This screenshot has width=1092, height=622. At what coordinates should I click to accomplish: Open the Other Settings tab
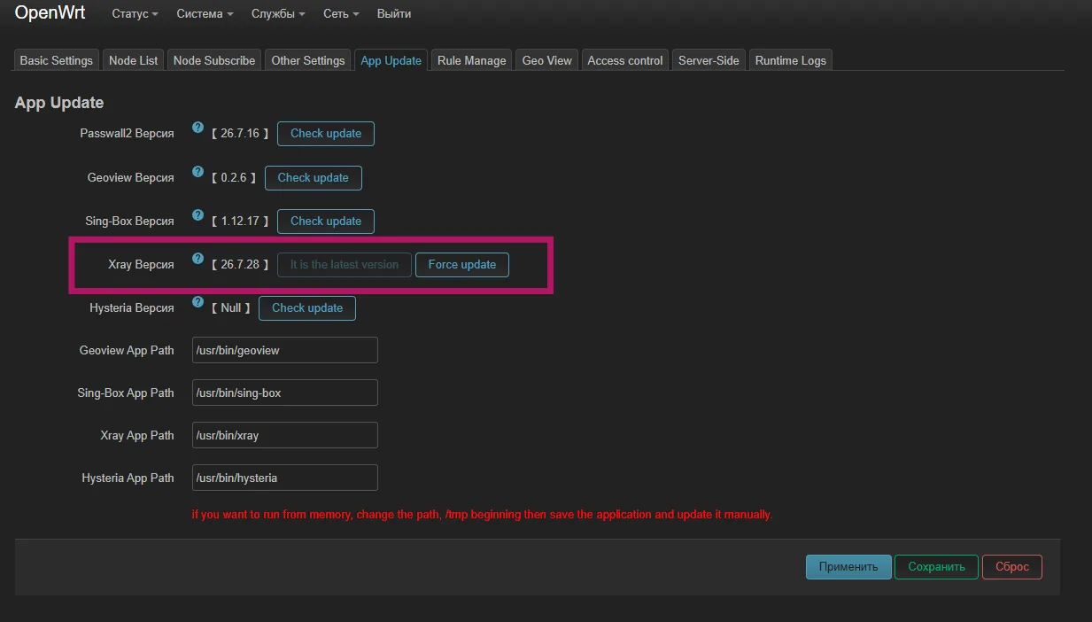(x=308, y=60)
